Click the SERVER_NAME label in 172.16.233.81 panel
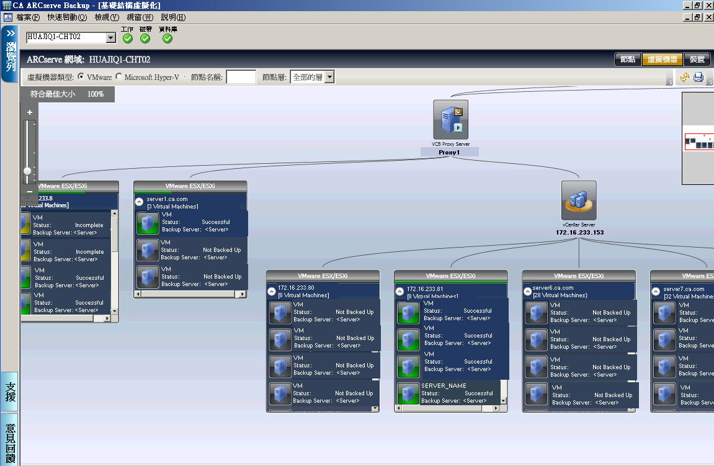The width and height of the screenshot is (714, 466). coord(444,385)
